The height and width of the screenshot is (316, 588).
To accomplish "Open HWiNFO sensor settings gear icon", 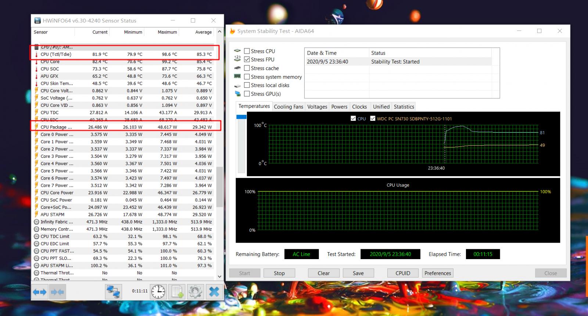I will point(195,292).
